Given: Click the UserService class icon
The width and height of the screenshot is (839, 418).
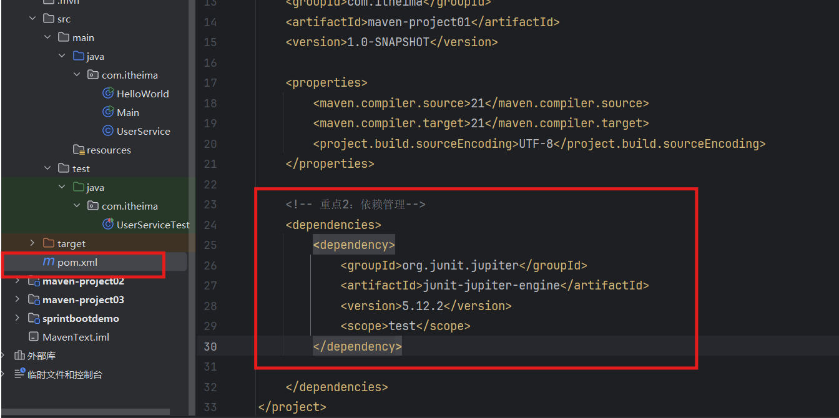Looking at the screenshot, I should [x=108, y=131].
